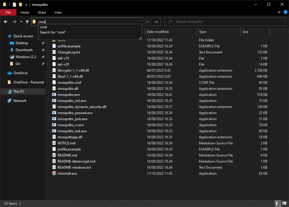Select the cmd autocomplete suggestion
Image resolution: width=289 pixels, height=207 pixels.
click(x=43, y=27)
